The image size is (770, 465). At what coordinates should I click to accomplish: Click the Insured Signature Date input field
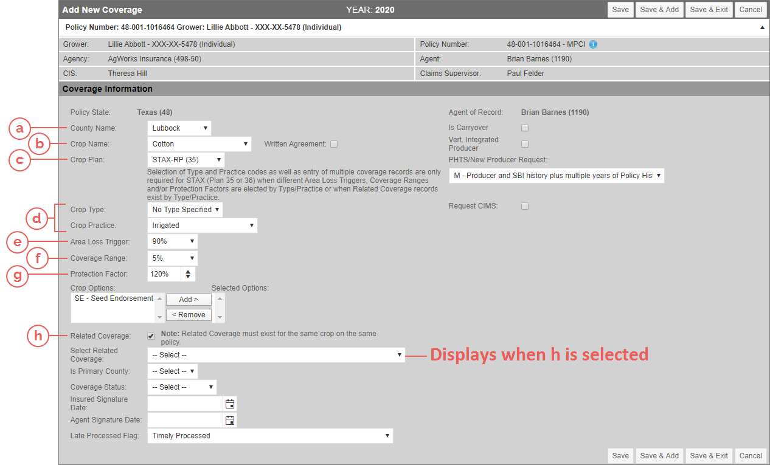point(186,404)
